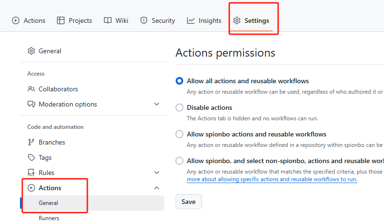384x223 pixels.
Task: Click the Projects table icon
Action: coord(61,20)
